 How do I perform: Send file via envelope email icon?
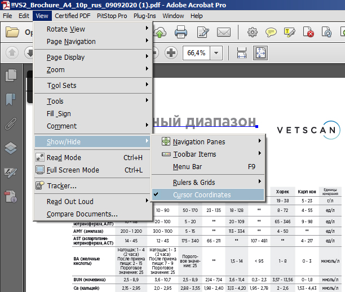point(224,32)
